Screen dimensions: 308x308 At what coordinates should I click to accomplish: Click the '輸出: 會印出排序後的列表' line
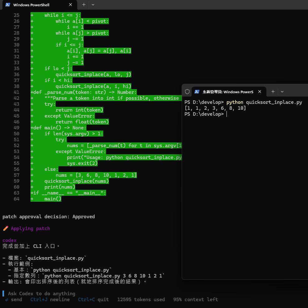pos(75,282)
